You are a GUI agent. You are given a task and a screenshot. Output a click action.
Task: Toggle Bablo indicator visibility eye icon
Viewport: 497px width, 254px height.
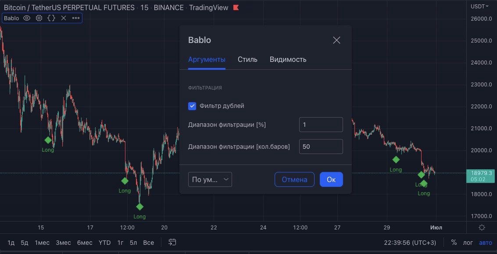pos(27,18)
